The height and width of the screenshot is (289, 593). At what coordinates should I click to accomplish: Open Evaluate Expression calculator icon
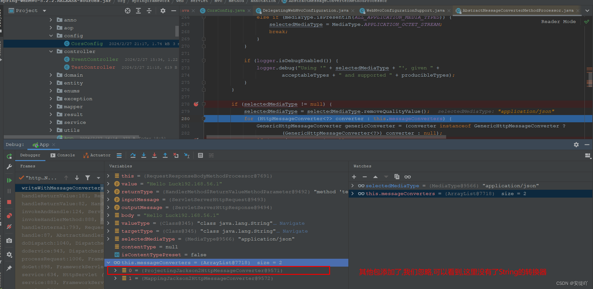point(201,155)
